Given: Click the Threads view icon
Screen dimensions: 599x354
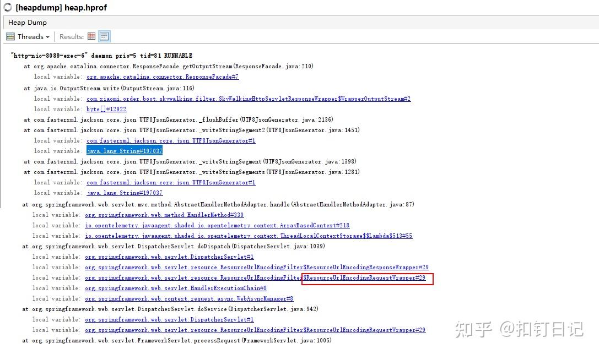Looking at the screenshot, I should tap(10, 36).
